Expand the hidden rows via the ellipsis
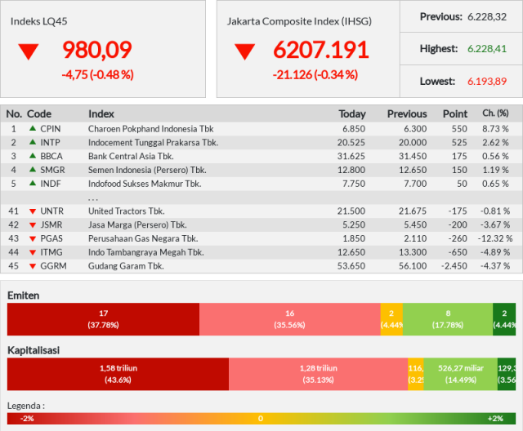Image resolution: width=523 pixels, height=431 pixels. click(x=93, y=198)
